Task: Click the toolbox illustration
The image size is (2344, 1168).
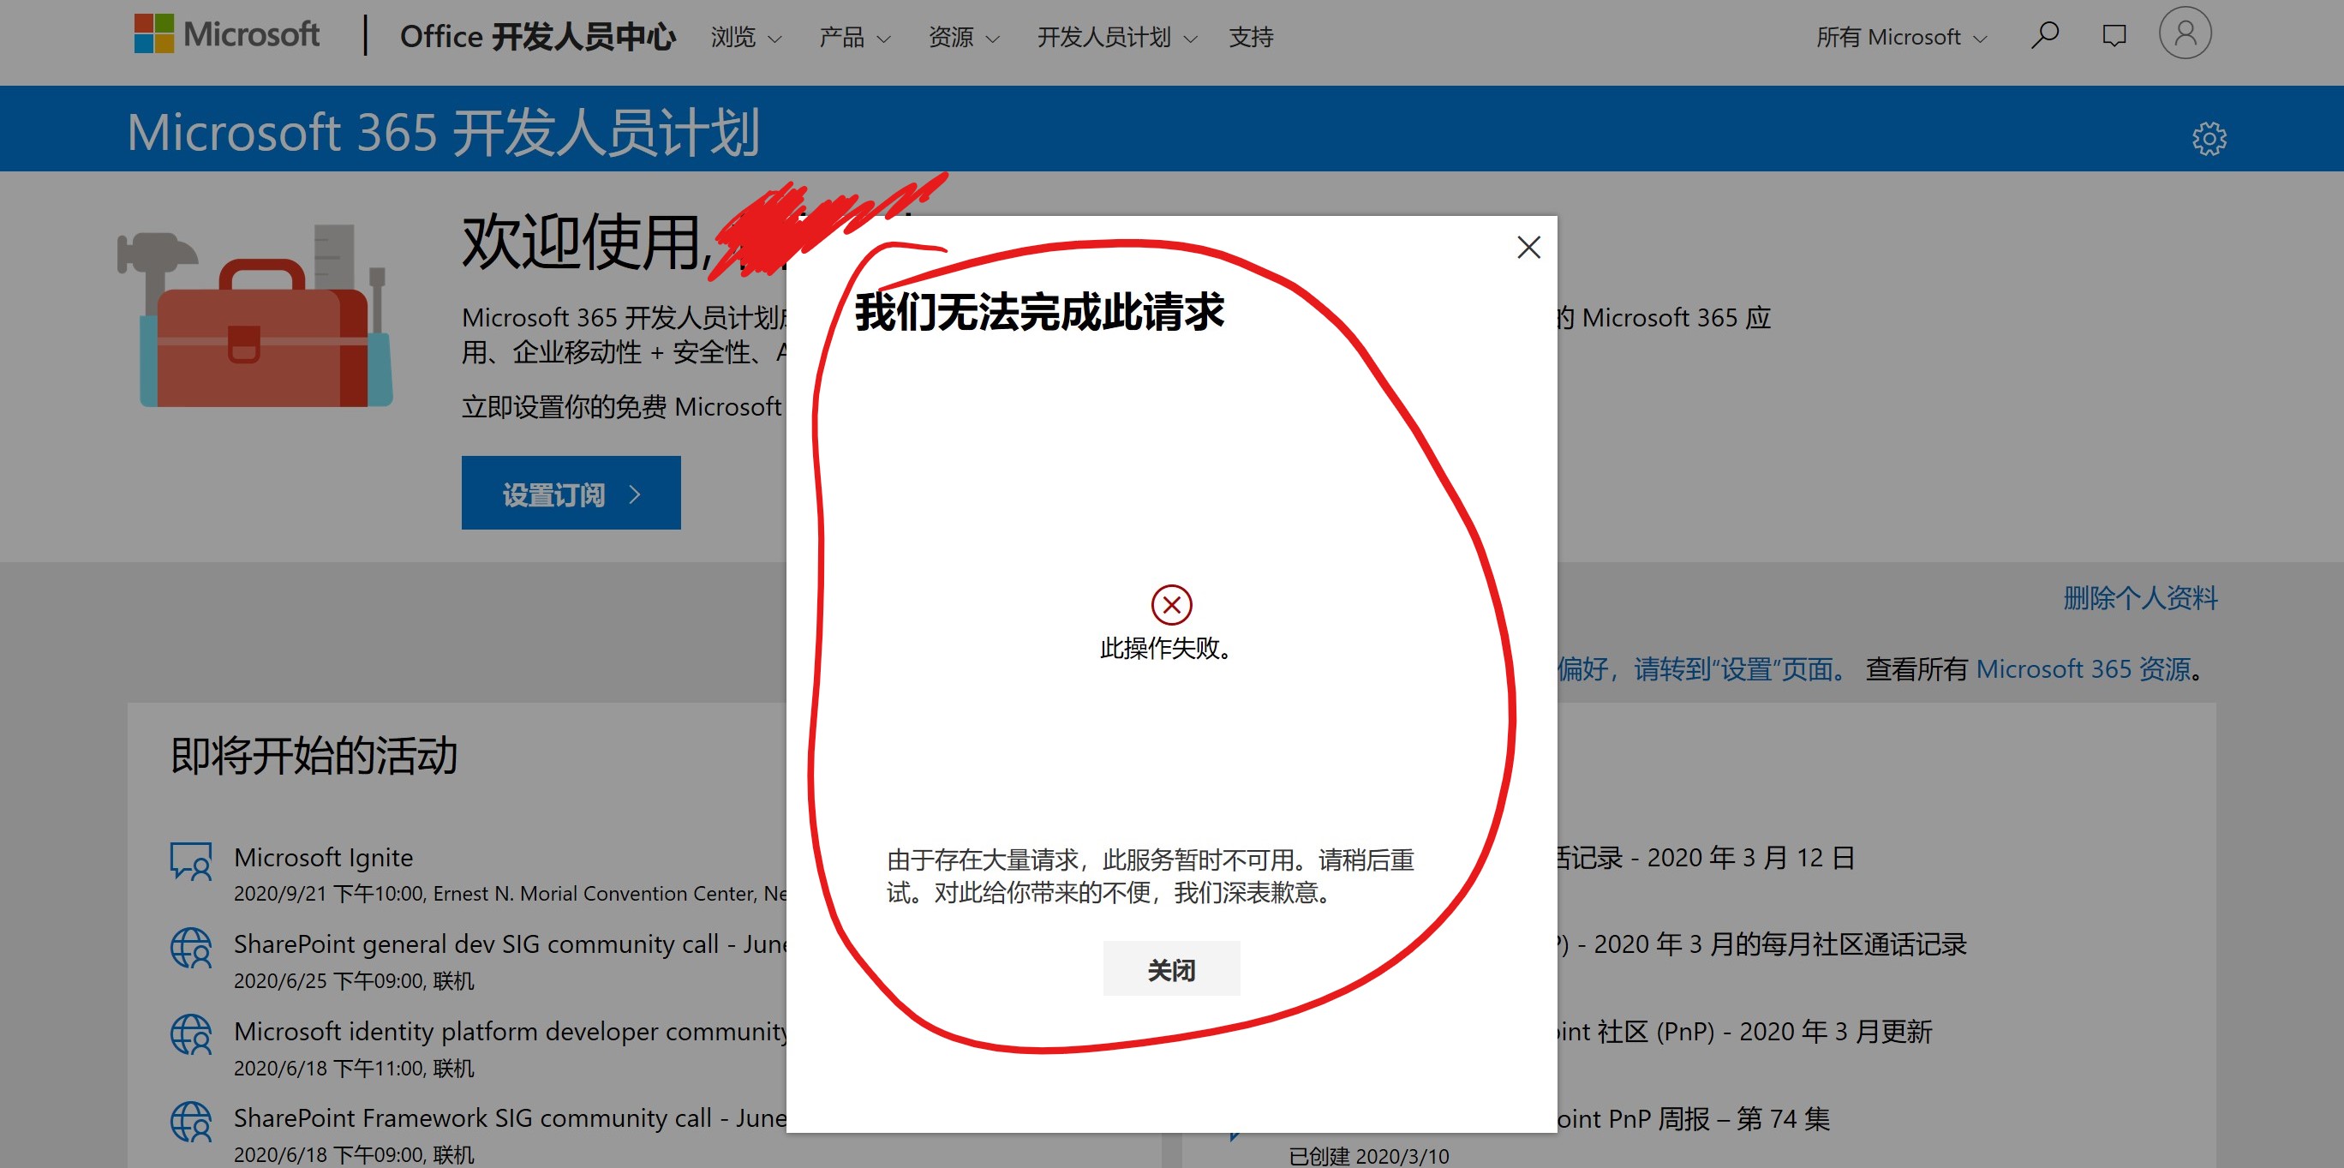Action: 255,315
